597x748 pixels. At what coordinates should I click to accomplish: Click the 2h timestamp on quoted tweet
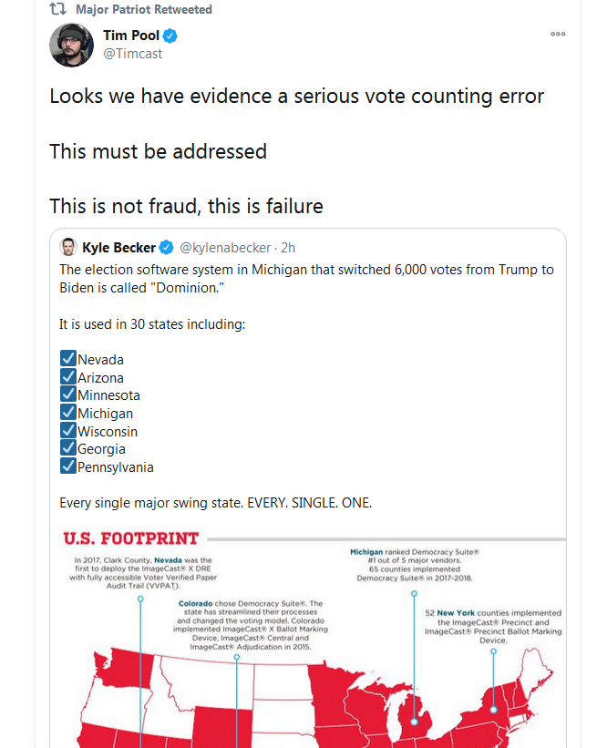pos(288,248)
